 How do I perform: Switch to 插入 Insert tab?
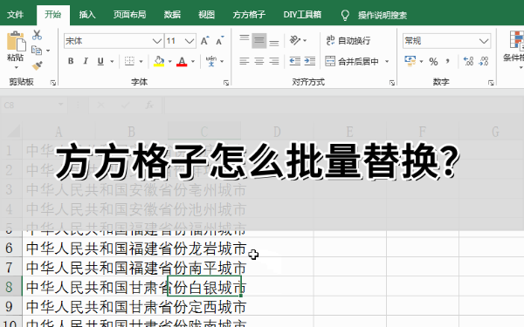pos(87,15)
